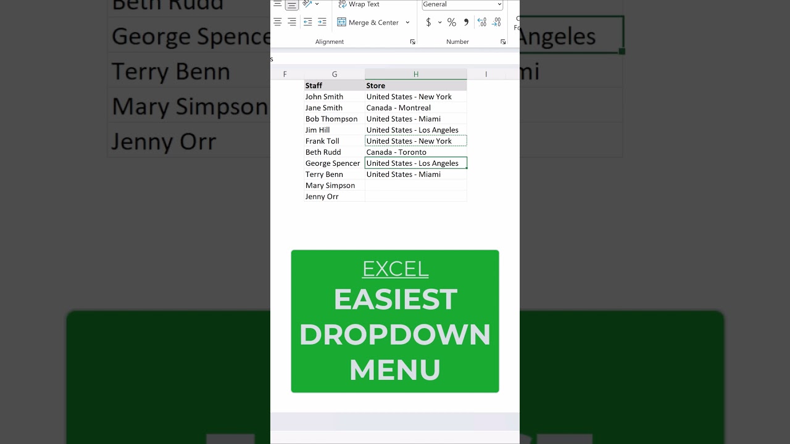Select the Bob Thompson cell
Image resolution: width=790 pixels, height=444 pixels.
point(335,119)
